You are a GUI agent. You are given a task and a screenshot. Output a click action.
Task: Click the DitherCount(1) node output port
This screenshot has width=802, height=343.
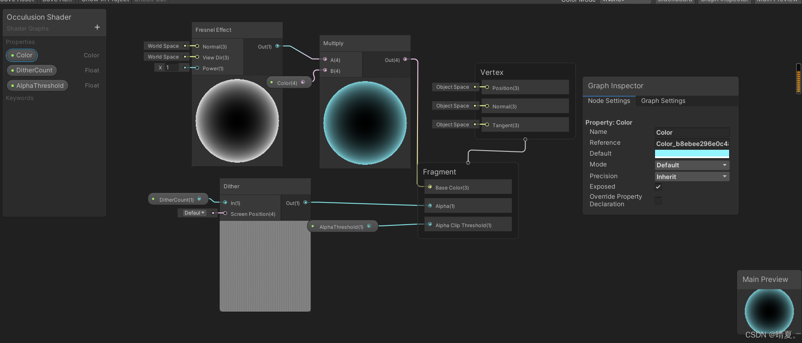pos(199,199)
